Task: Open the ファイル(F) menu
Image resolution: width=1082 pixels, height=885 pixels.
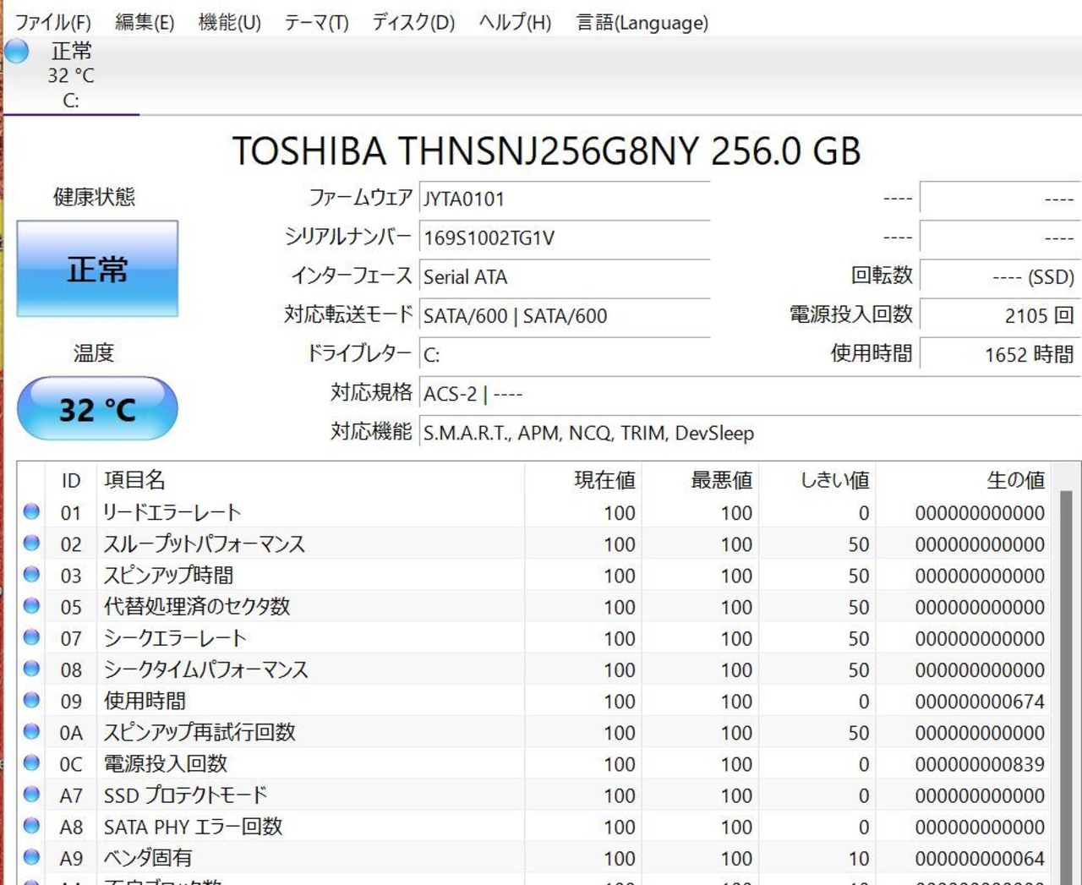Action: 52,23
